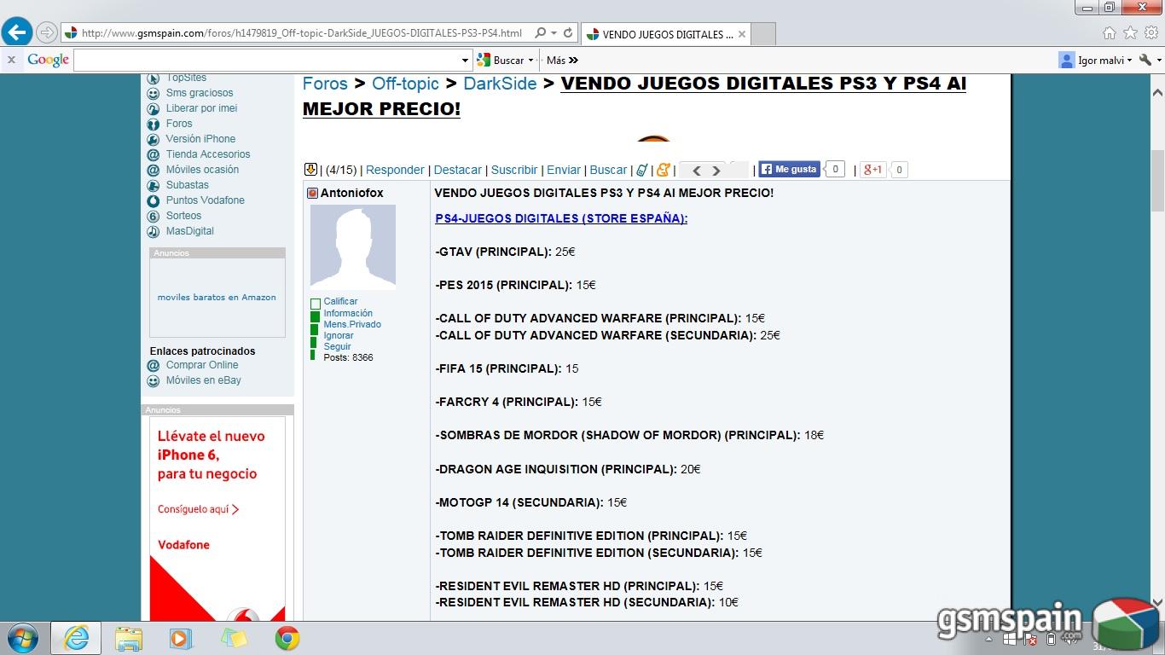Click inside the Google toolbar search field
The height and width of the screenshot is (655, 1165).
coord(267,61)
